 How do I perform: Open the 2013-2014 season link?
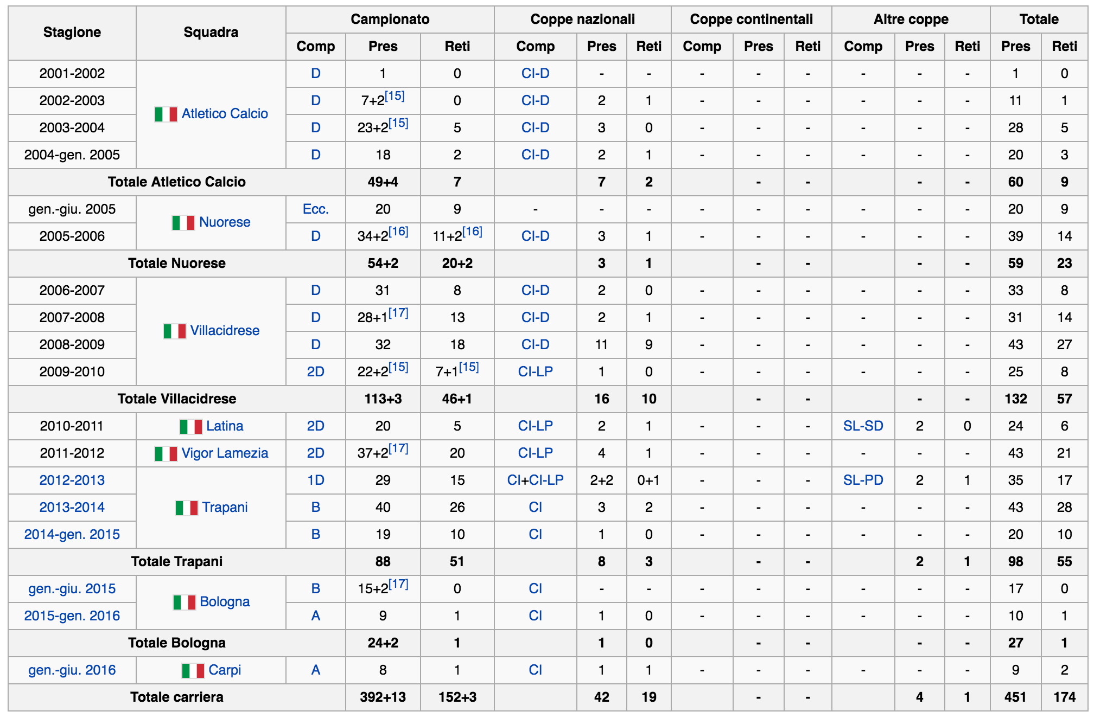(x=72, y=508)
